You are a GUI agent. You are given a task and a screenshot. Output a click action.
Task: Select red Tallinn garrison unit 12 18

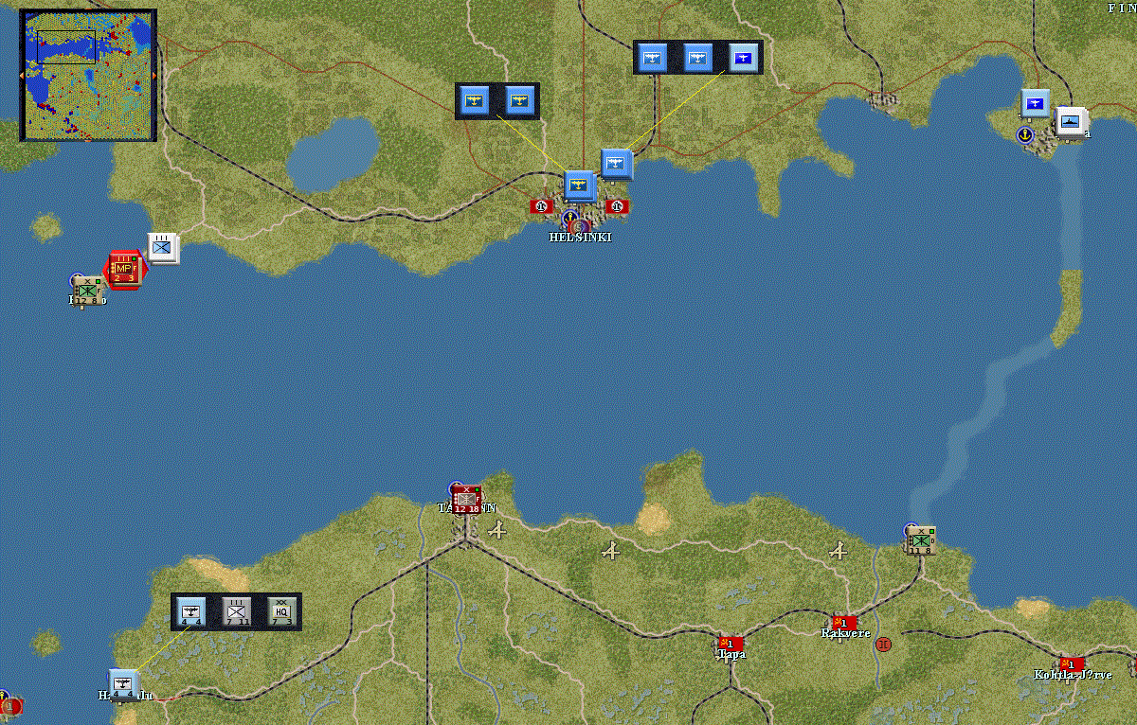[465, 500]
